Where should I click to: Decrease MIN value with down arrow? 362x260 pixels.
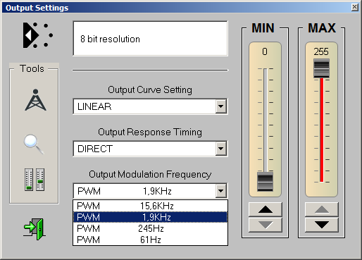click(x=266, y=225)
